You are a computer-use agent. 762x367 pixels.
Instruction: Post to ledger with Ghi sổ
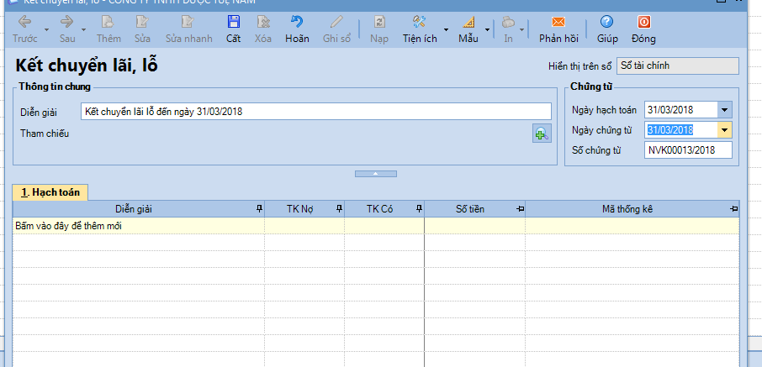coord(336,29)
